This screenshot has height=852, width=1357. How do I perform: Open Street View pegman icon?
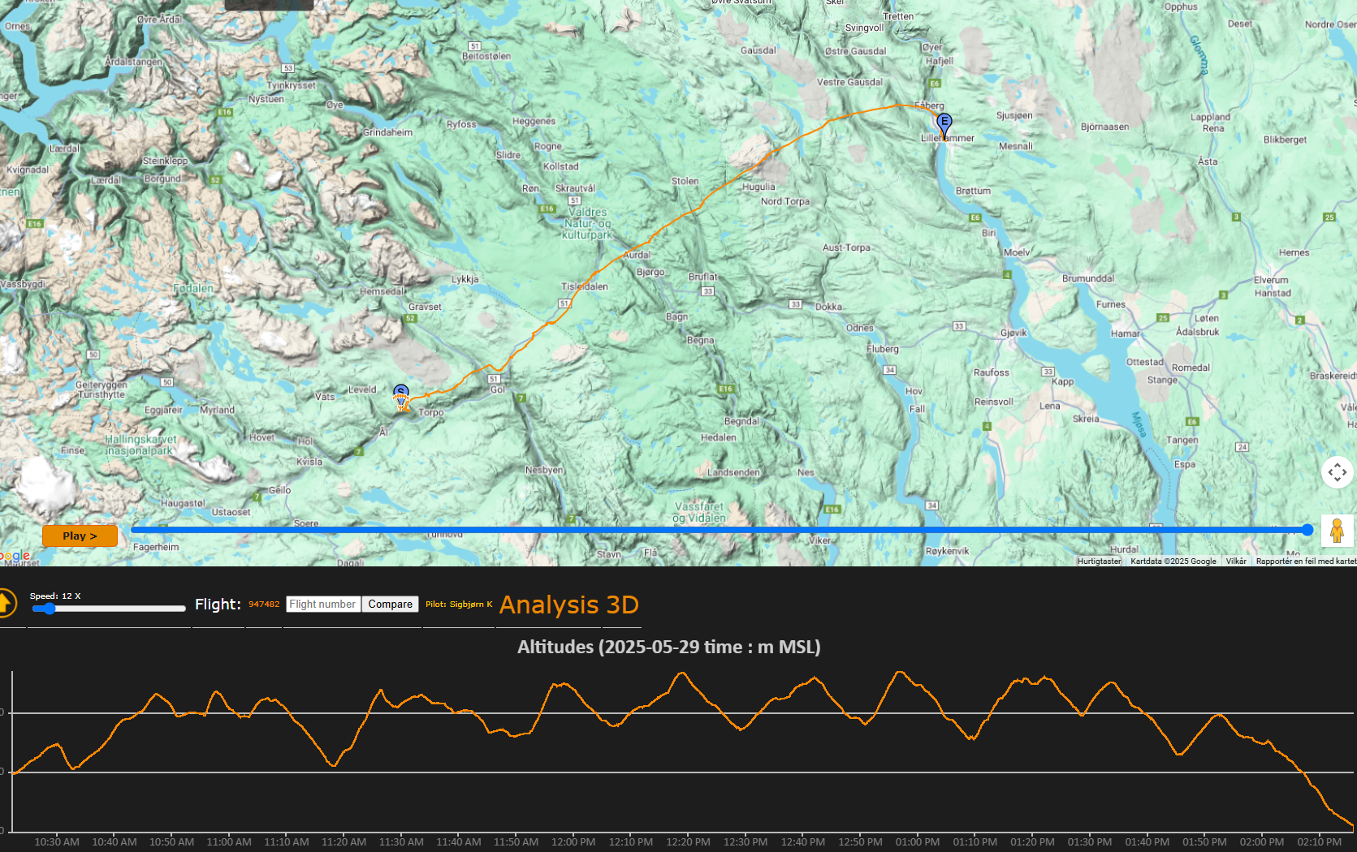[x=1337, y=531]
